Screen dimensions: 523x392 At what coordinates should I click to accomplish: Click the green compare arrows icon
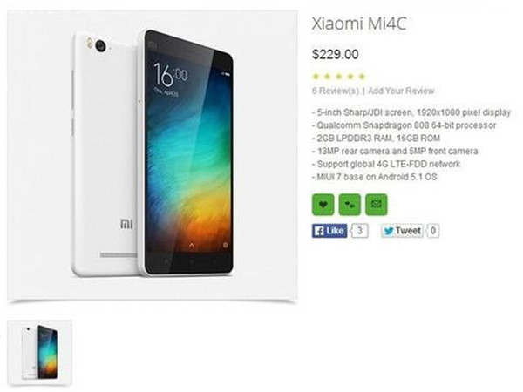(x=350, y=205)
